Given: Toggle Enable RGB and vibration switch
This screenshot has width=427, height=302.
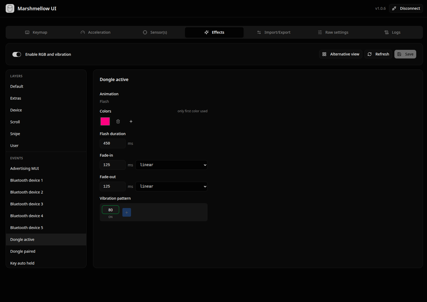Looking at the screenshot, I should point(17,54).
